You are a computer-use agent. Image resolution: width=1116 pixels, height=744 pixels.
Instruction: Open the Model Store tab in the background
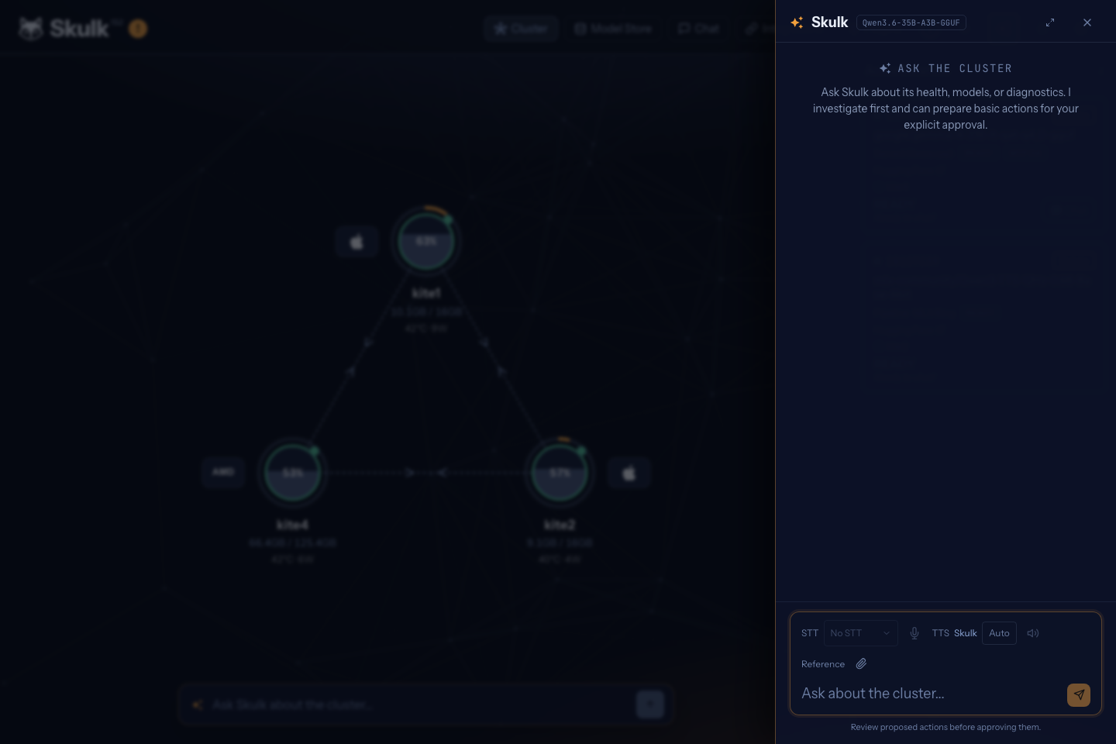point(614,29)
